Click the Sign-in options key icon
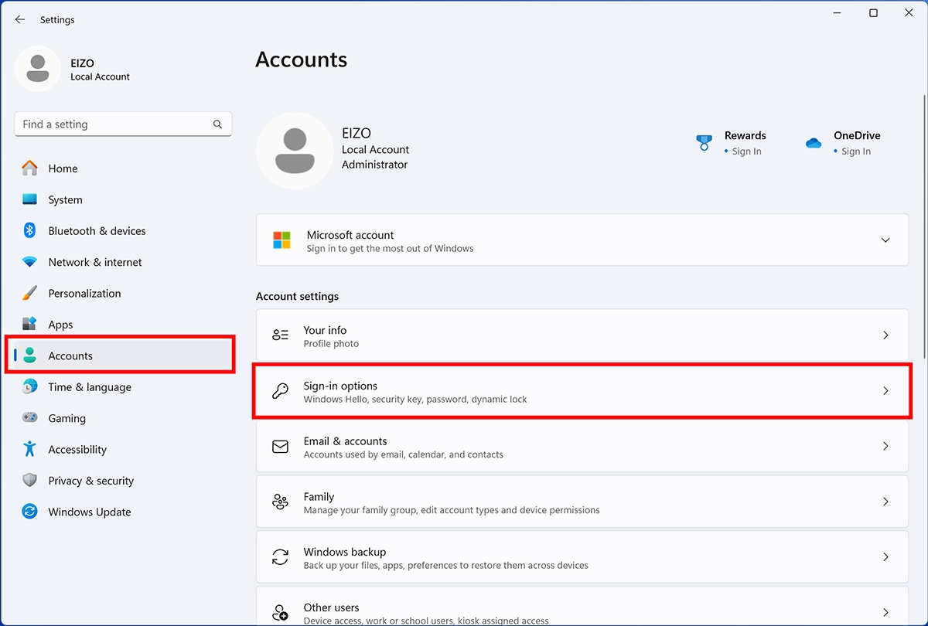The width and height of the screenshot is (928, 626). 280,391
